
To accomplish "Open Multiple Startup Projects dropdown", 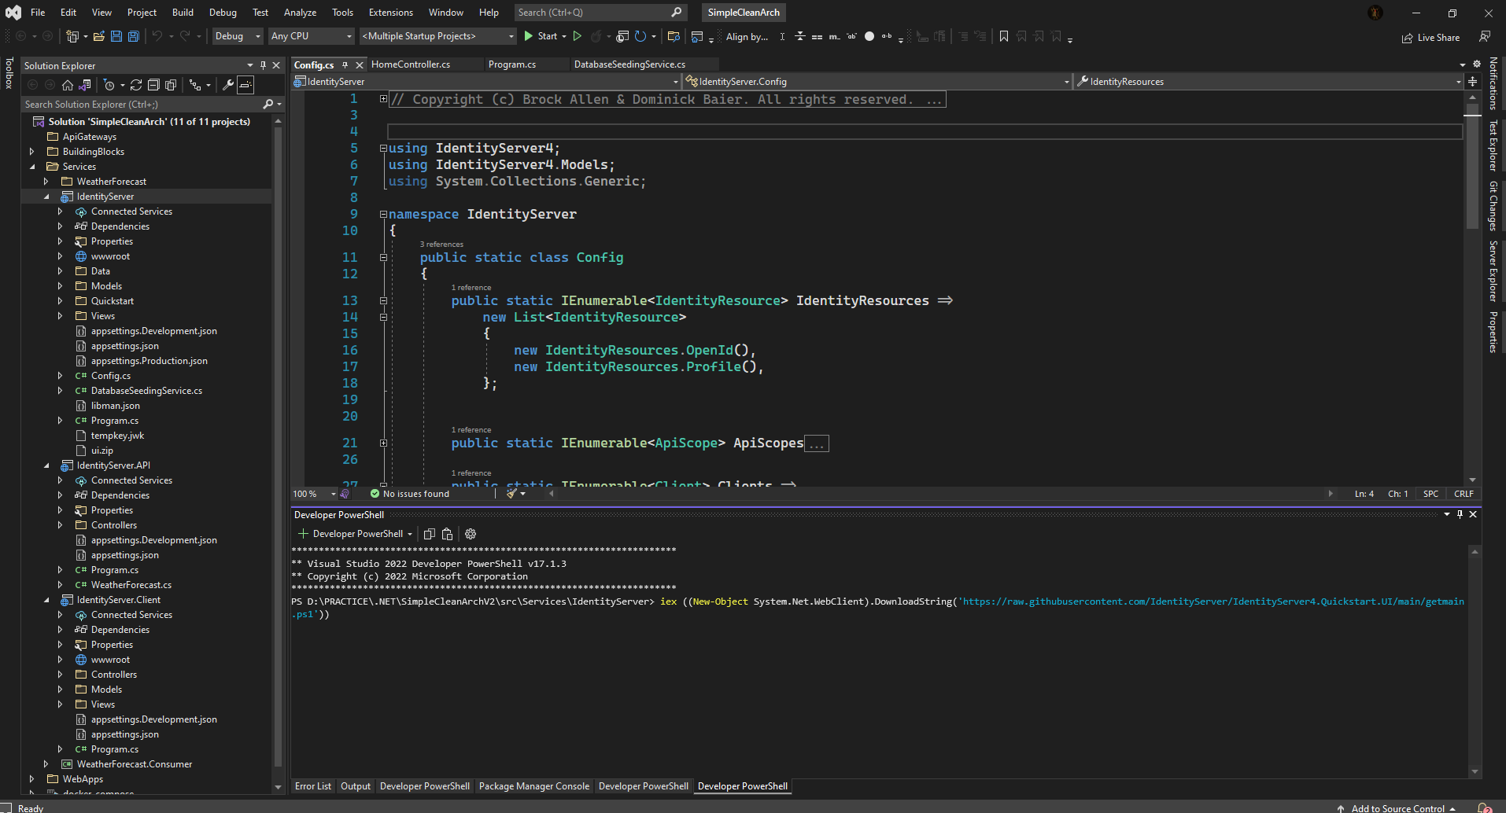I will 437,36.
